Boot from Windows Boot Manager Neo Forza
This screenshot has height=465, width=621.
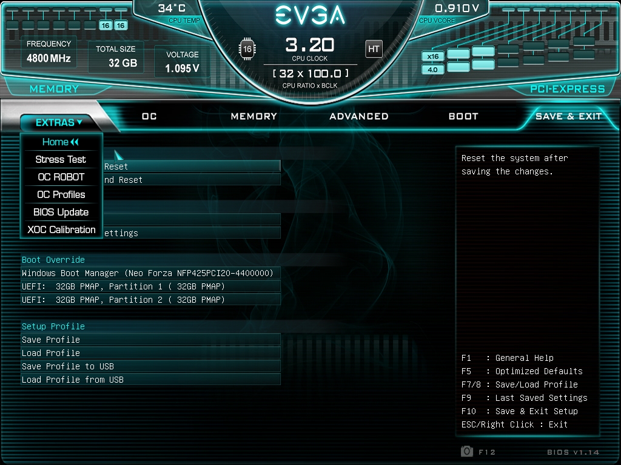(150, 273)
